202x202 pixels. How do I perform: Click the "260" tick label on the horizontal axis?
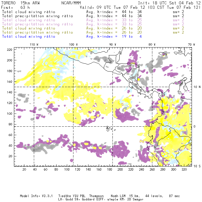152,170
